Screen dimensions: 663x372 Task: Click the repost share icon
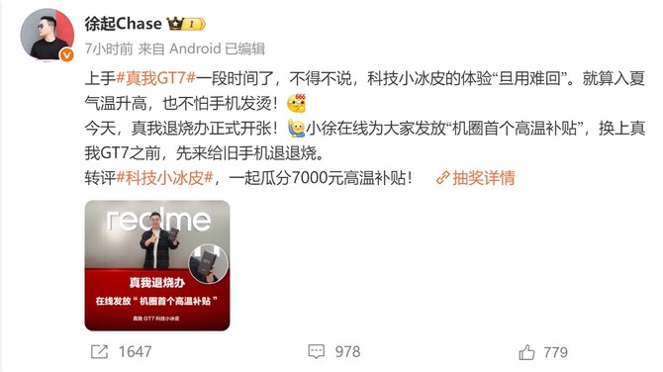100,351
